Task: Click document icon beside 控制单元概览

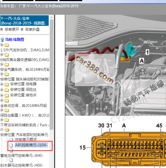Action: point(11,139)
